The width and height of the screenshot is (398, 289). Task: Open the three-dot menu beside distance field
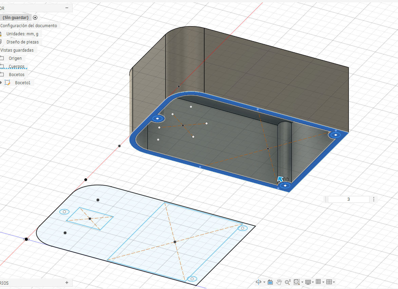click(374, 199)
